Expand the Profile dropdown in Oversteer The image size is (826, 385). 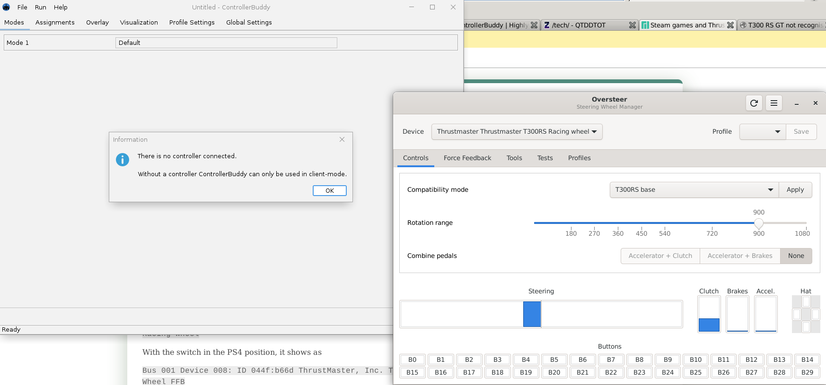coord(763,131)
